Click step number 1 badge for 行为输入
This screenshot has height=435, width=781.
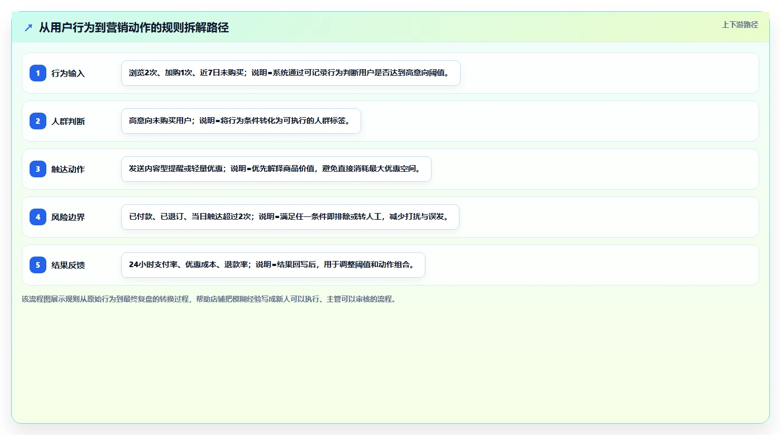38,73
